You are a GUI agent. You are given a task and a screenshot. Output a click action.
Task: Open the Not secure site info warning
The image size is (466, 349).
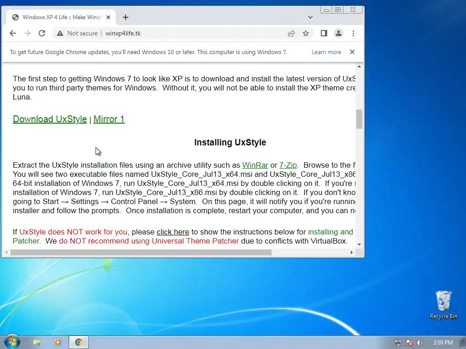77,33
